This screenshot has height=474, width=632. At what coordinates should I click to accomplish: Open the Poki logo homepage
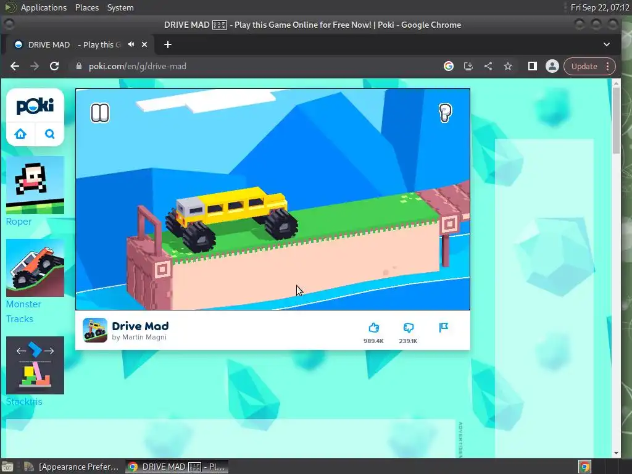pos(35,106)
